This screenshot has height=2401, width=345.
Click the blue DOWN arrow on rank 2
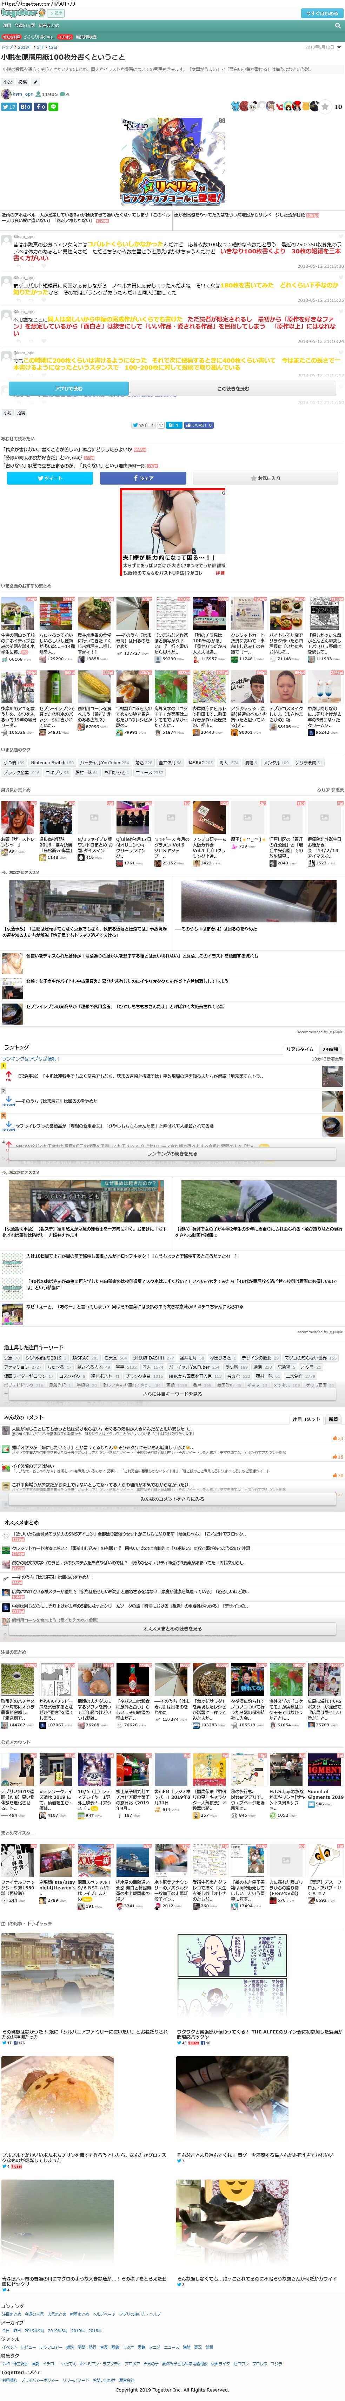(8, 1101)
